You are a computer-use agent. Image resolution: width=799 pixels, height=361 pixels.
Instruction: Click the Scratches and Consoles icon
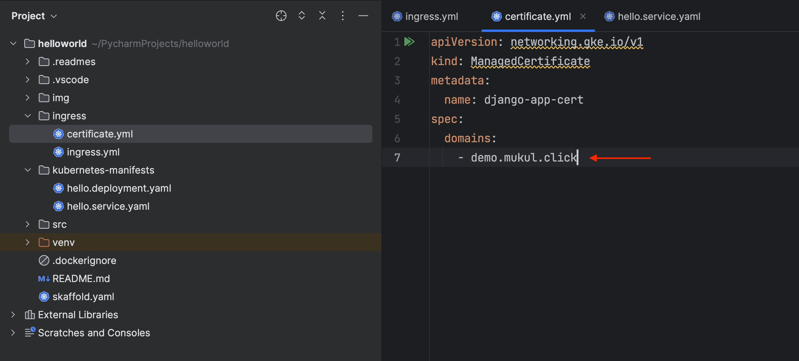pyautogui.click(x=30, y=332)
